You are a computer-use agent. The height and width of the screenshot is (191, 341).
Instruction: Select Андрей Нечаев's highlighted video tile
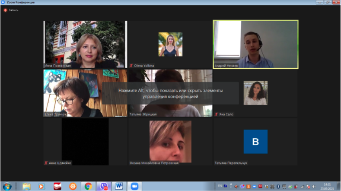(x=255, y=44)
